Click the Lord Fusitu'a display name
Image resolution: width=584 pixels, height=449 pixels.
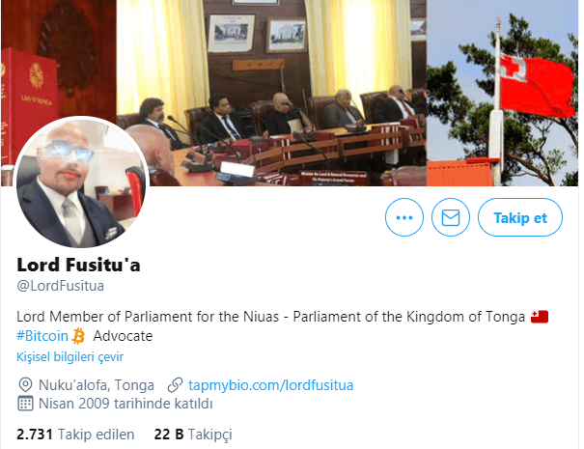pyautogui.click(x=78, y=265)
